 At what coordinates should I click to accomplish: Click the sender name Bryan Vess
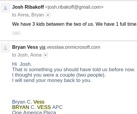[x=25, y=47]
